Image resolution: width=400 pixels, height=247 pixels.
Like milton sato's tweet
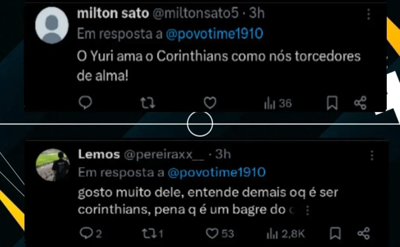(210, 103)
